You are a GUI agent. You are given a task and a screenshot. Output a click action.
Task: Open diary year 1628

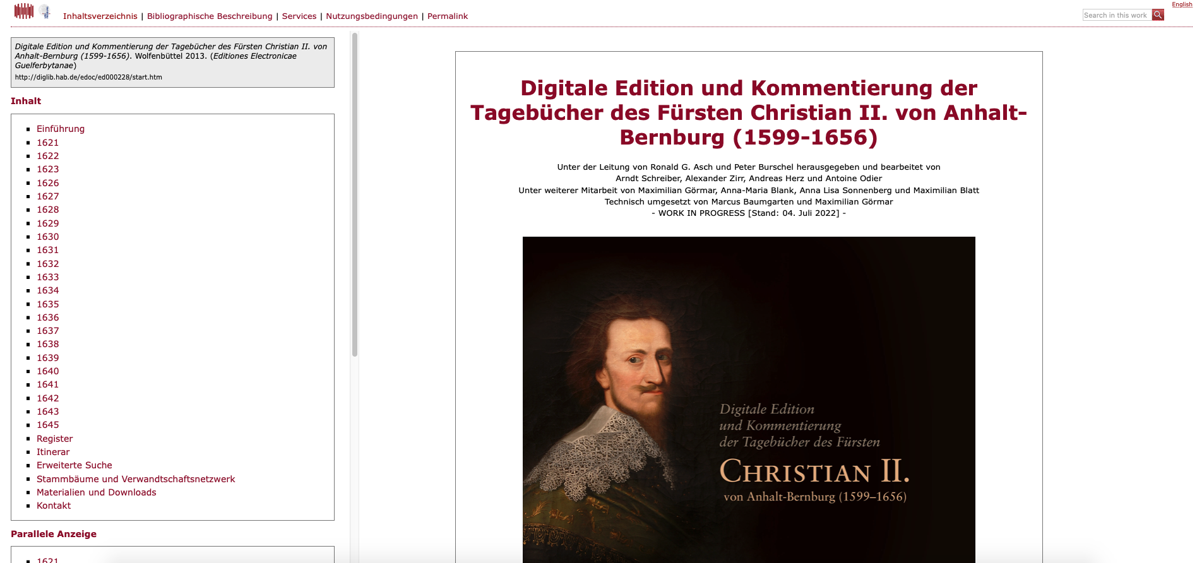pyautogui.click(x=48, y=210)
